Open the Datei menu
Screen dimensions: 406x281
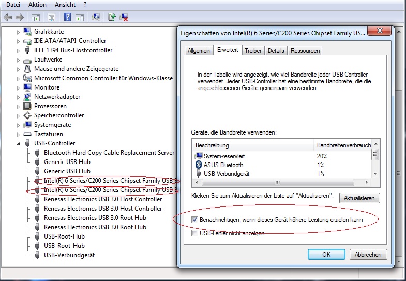pyautogui.click(x=13, y=5)
